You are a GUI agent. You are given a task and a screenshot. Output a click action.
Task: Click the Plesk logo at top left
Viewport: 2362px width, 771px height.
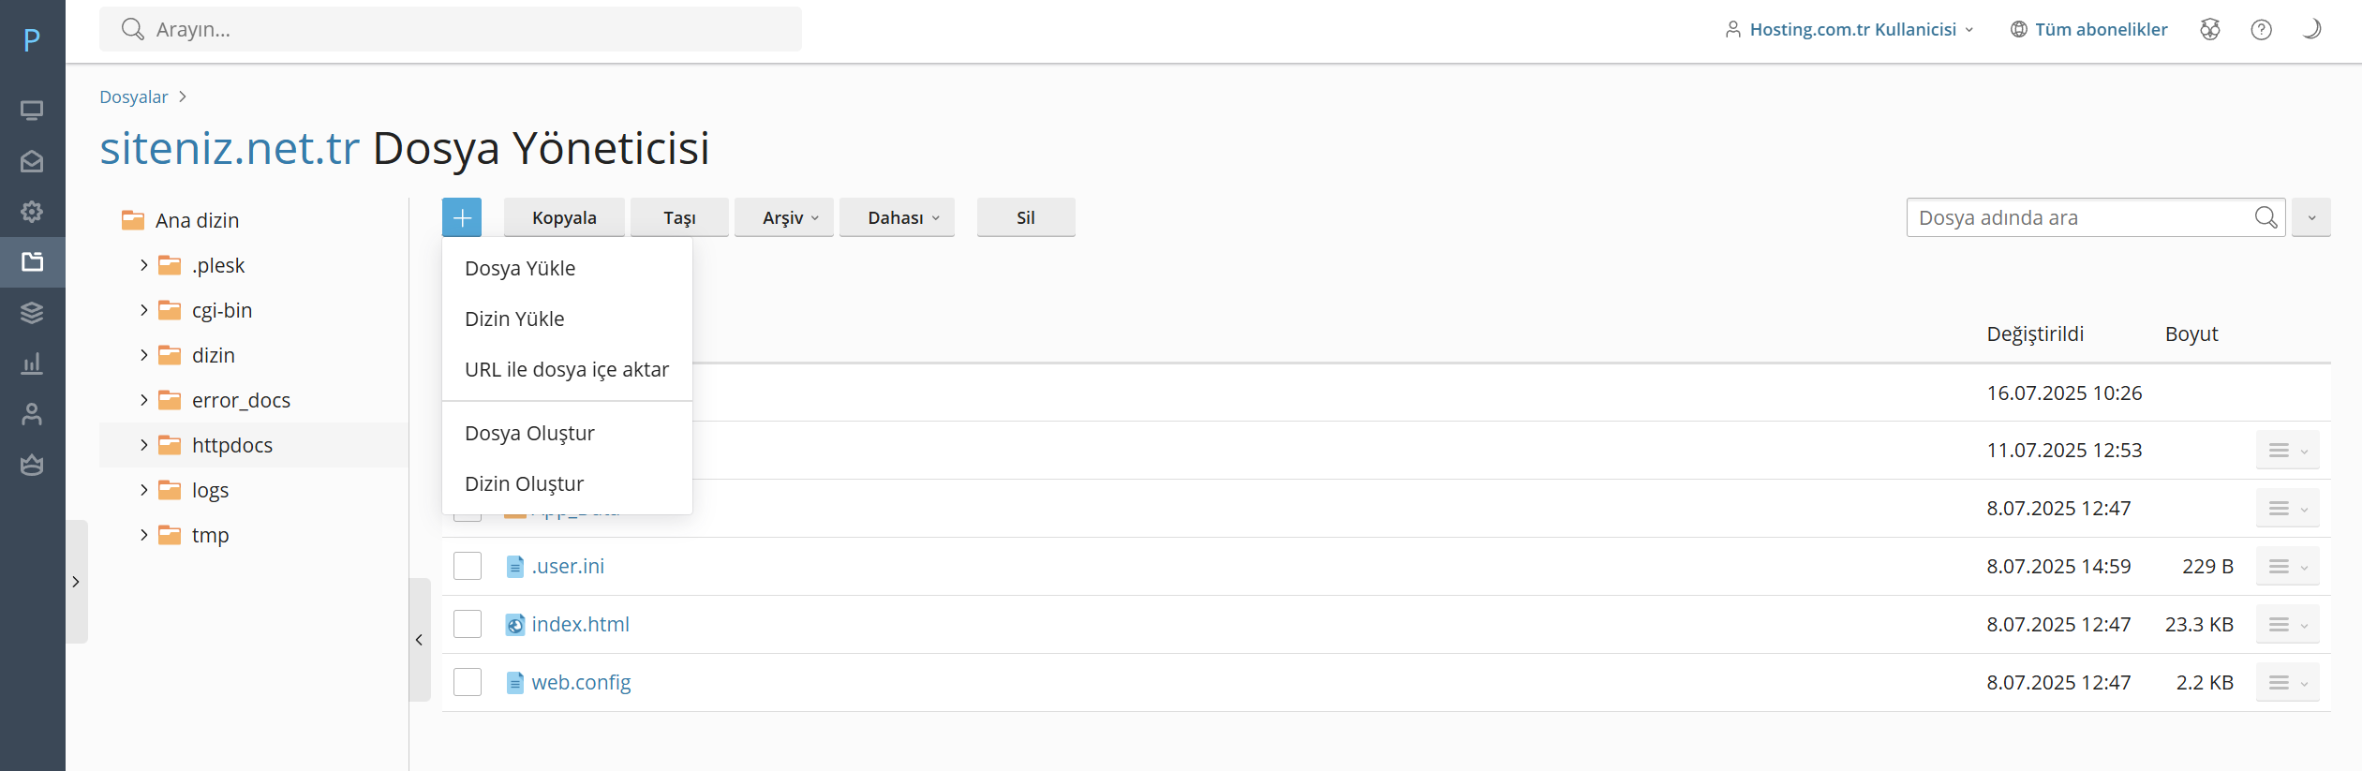32,39
